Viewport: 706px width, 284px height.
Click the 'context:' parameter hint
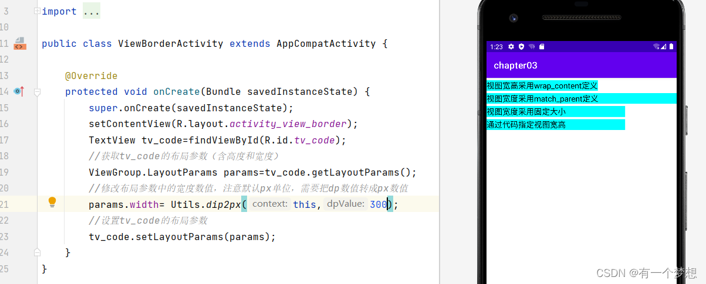(x=269, y=204)
